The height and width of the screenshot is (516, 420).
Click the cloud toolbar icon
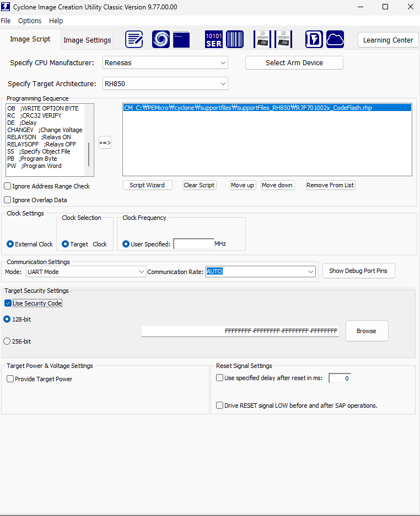tap(335, 39)
